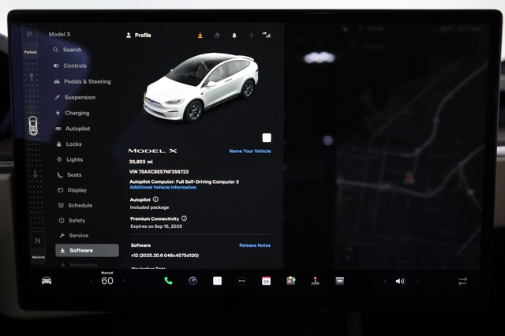Open the all apps dots icon
Viewport: 505px width, 336px height.
tap(242, 281)
